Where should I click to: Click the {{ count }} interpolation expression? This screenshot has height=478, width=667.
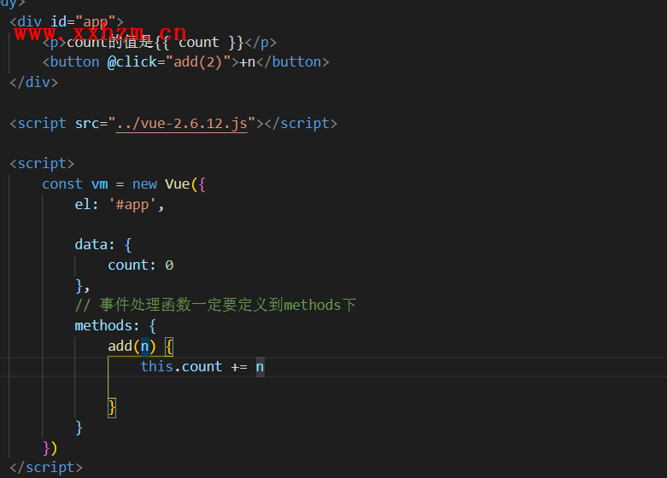[x=199, y=42]
